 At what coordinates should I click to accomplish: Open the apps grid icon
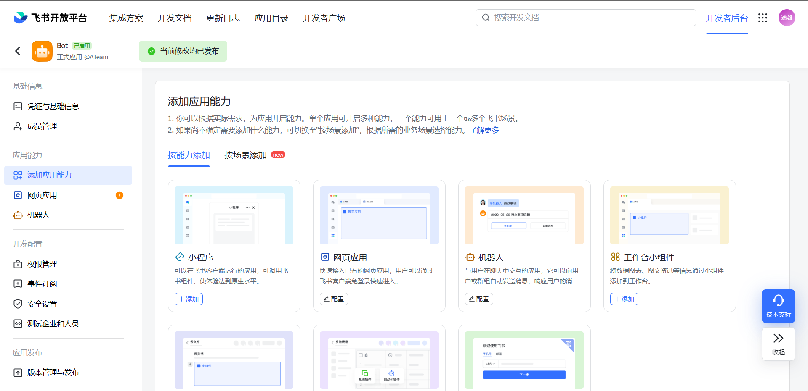(763, 18)
